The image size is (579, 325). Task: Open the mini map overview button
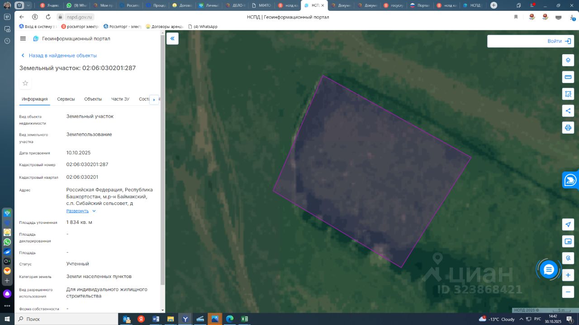click(568, 241)
